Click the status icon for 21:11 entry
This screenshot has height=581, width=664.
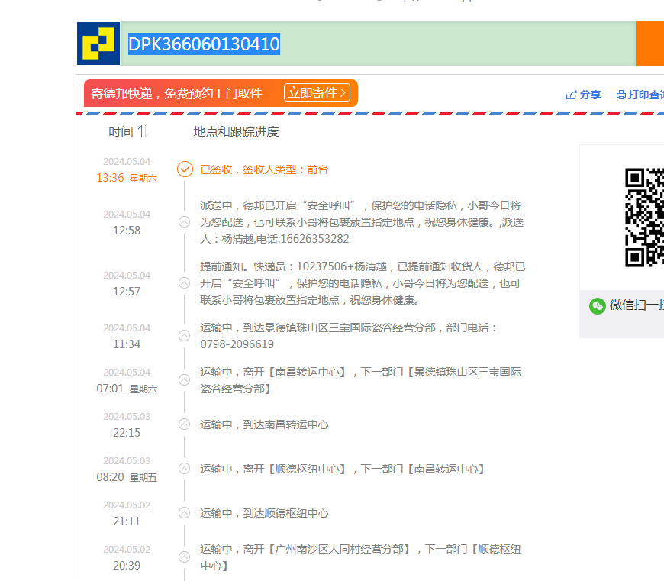coord(184,513)
